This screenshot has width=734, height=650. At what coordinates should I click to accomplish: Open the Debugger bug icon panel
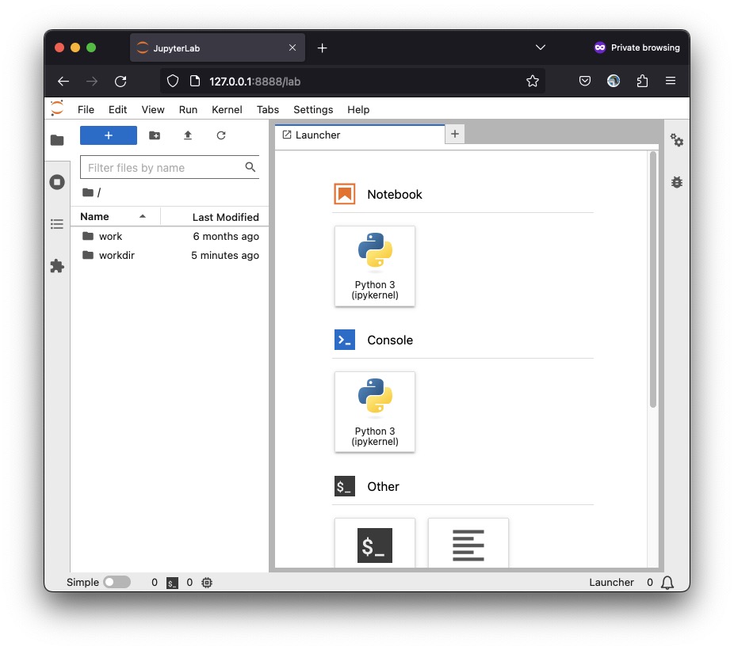pos(676,182)
